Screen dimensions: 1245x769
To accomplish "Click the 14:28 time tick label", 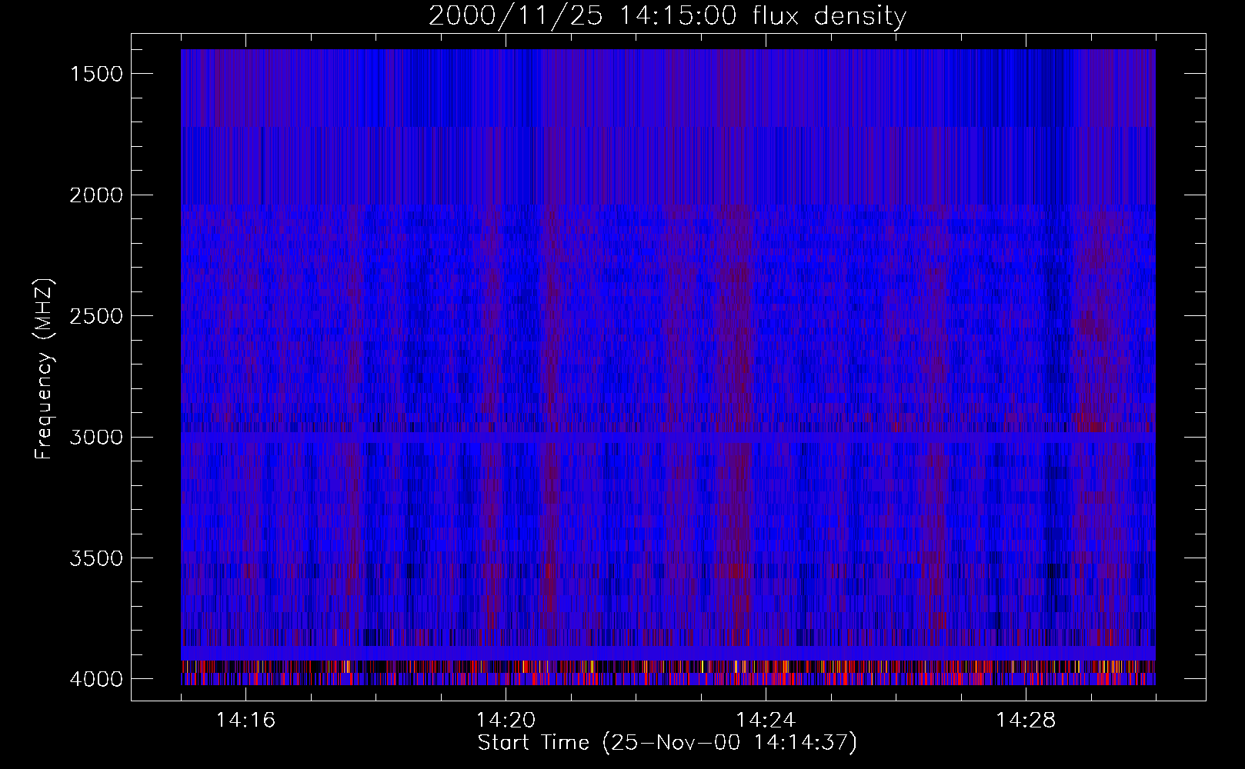I will coord(1025,721).
